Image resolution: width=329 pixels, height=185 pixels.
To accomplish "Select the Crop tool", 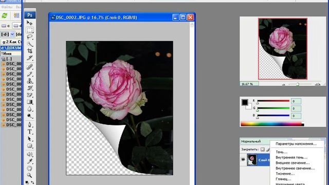I will [30, 51].
